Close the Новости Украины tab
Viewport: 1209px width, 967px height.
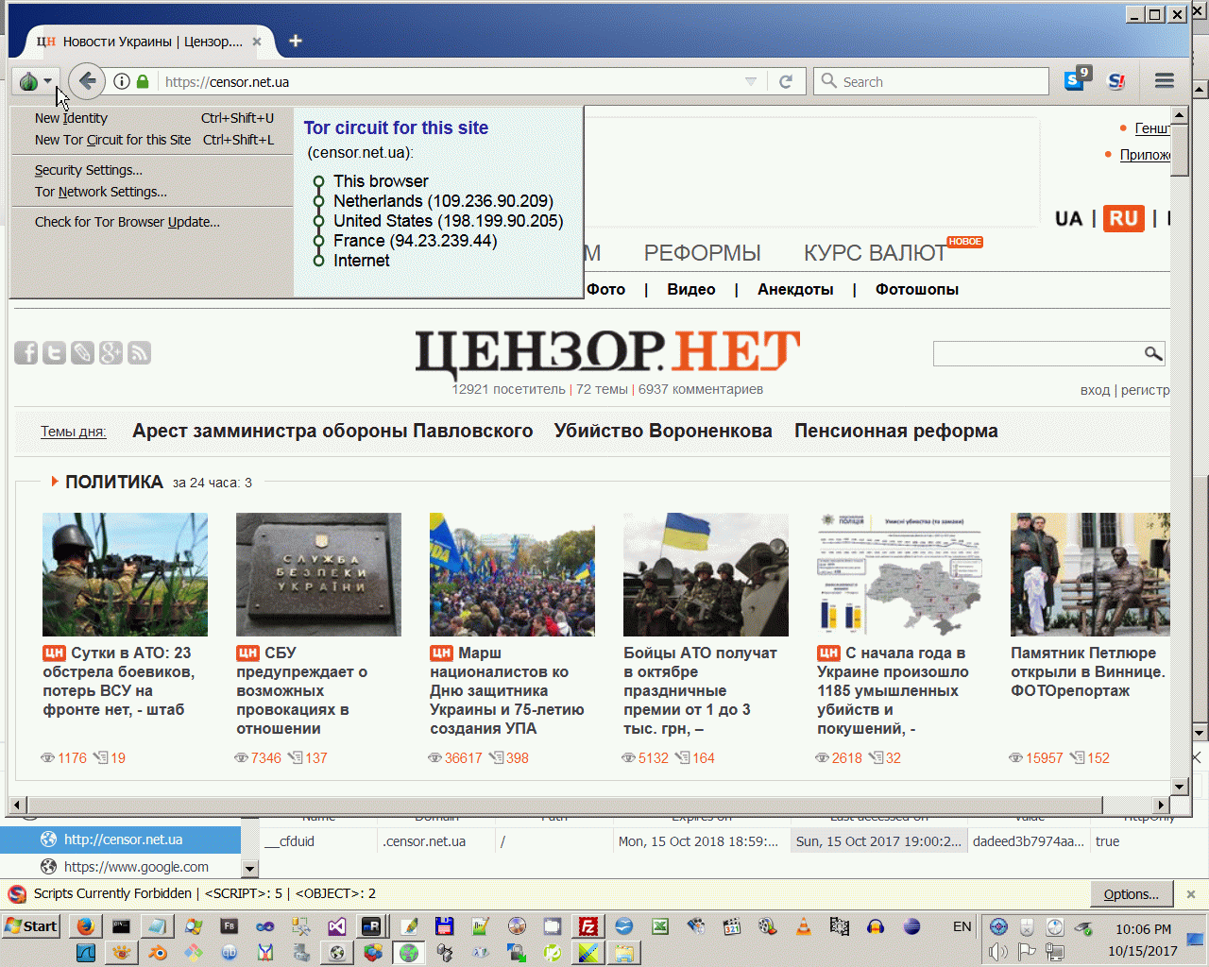click(x=257, y=42)
